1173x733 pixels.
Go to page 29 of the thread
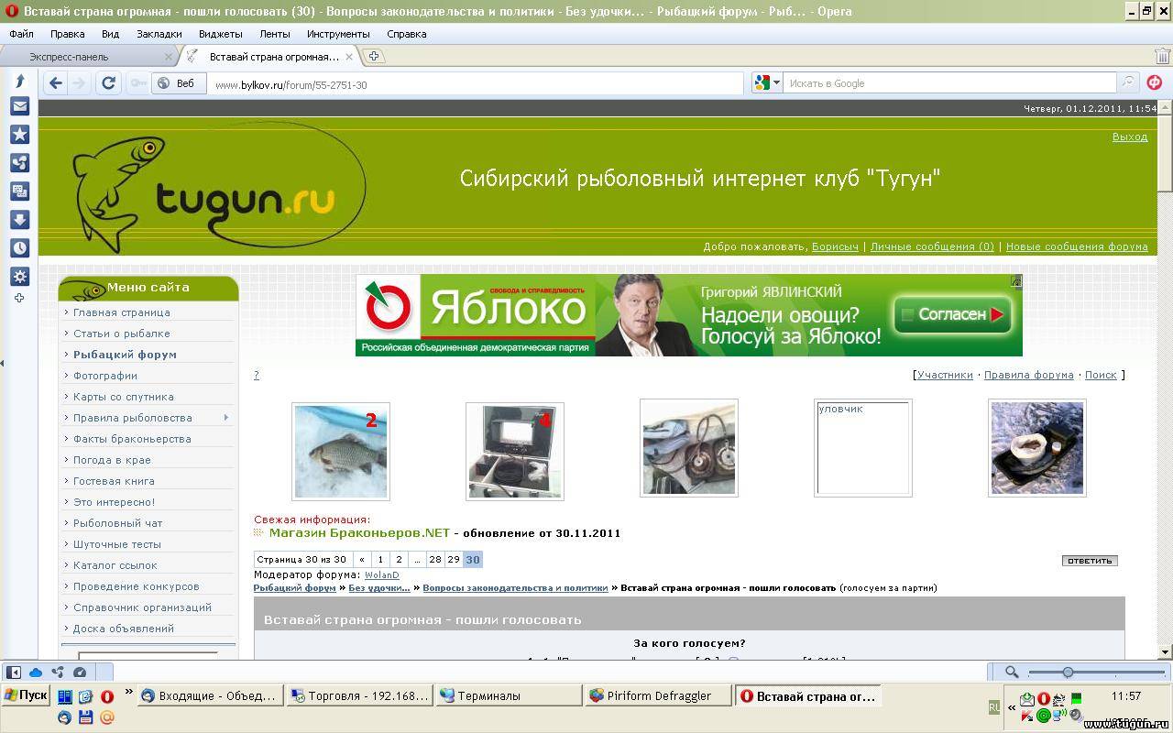click(x=454, y=560)
